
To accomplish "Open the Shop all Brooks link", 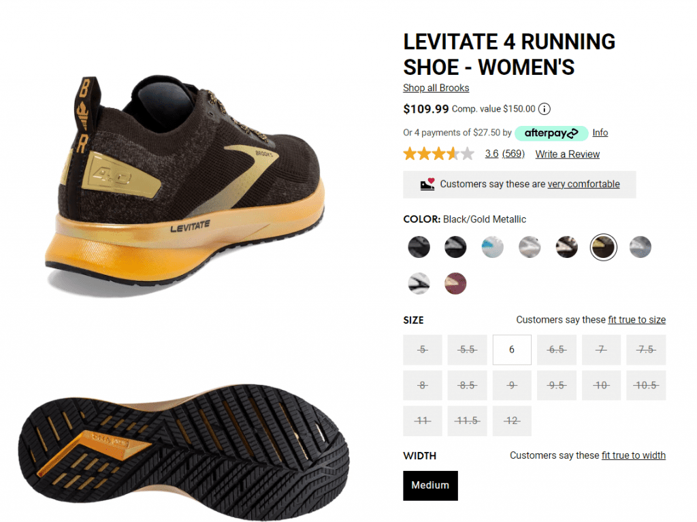I will click(x=436, y=88).
